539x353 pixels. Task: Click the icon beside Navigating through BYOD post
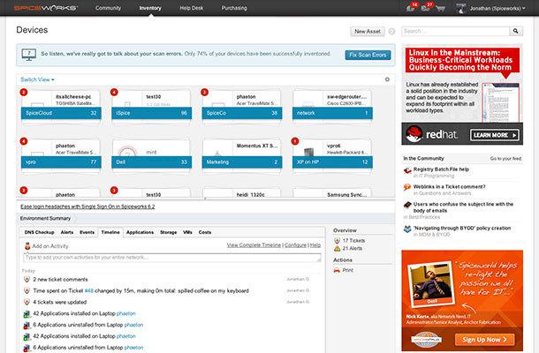point(407,229)
